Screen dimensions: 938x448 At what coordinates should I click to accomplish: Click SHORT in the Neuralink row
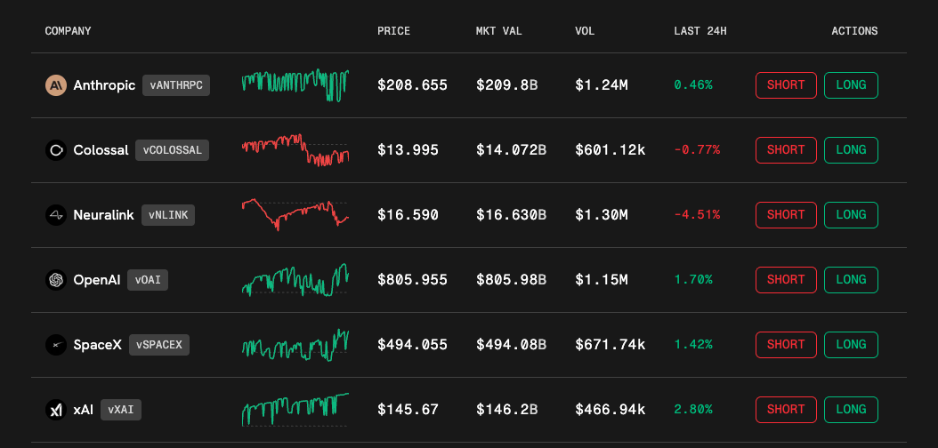(x=786, y=215)
